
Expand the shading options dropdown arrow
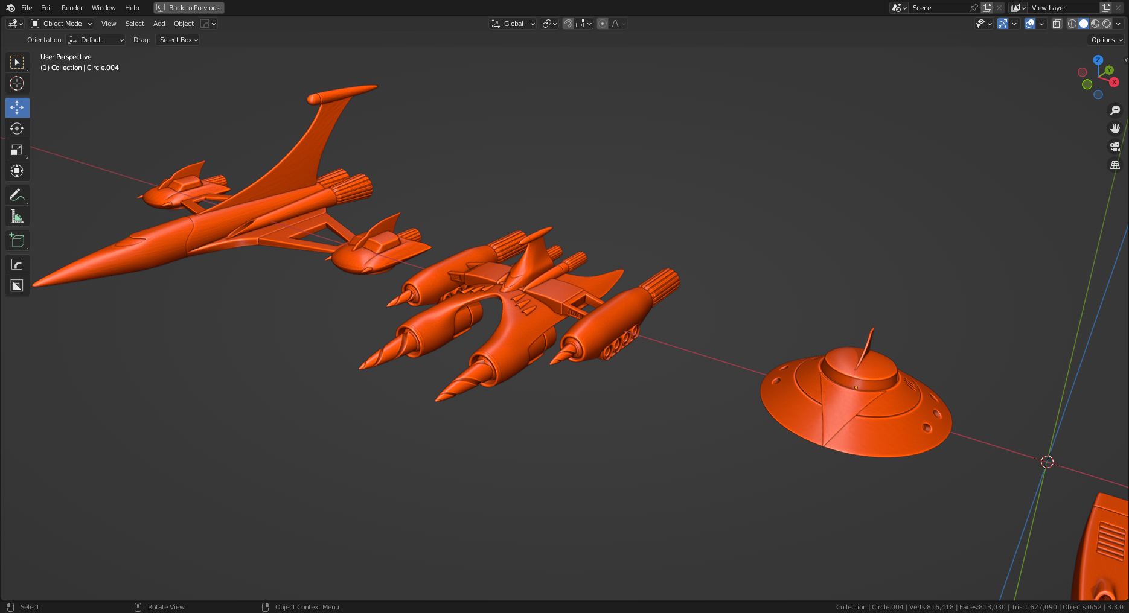coord(1118,24)
